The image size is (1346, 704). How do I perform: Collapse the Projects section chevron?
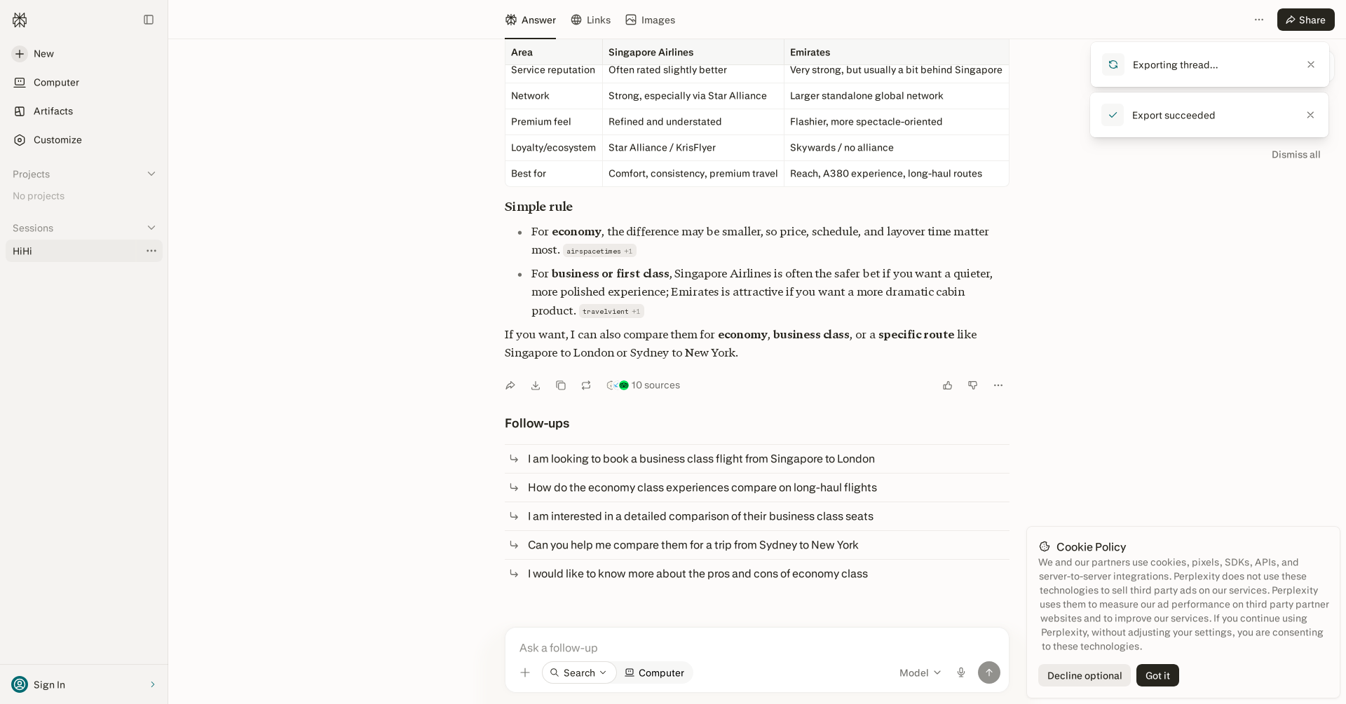[x=151, y=174]
